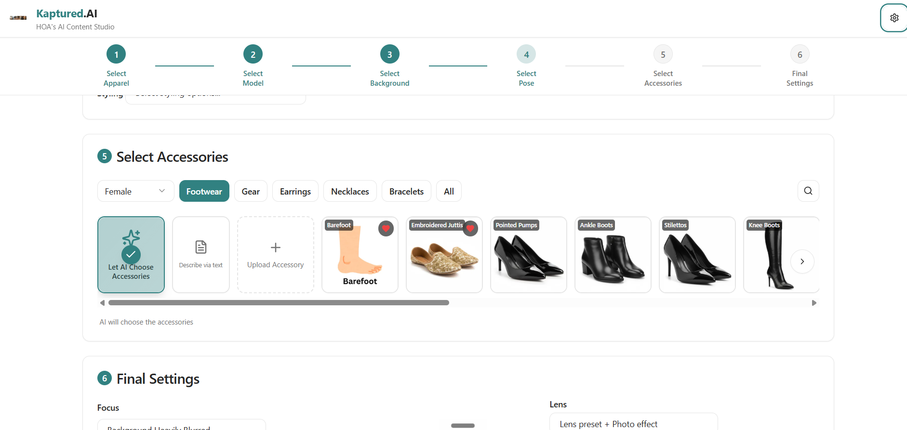Switch to the Bracelets tab

click(406, 191)
